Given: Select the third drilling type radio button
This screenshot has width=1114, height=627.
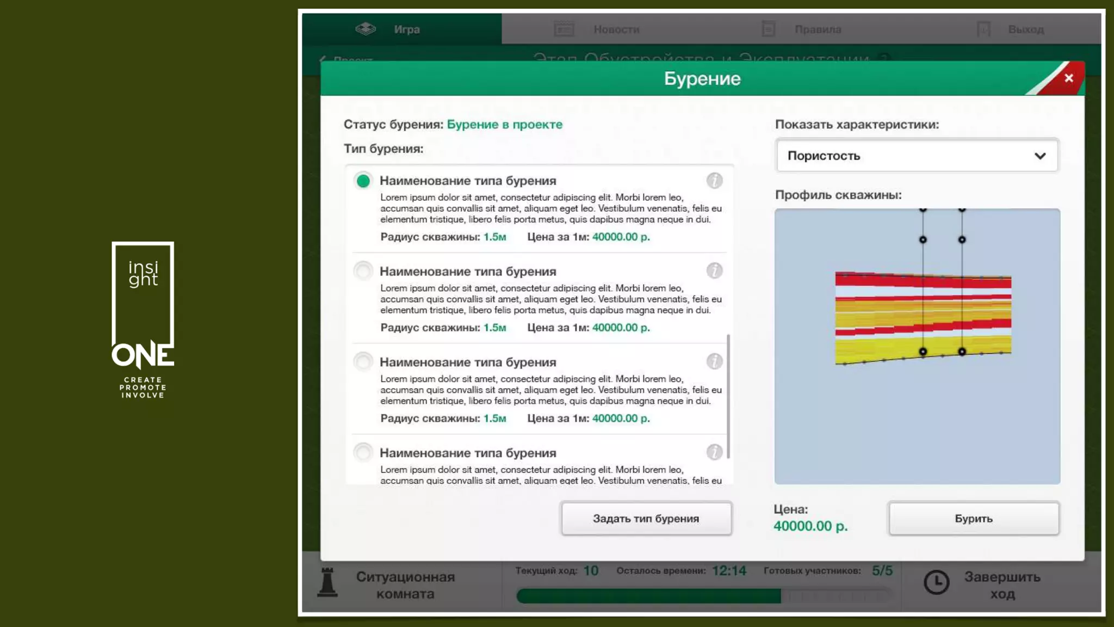Looking at the screenshot, I should click(x=363, y=361).
